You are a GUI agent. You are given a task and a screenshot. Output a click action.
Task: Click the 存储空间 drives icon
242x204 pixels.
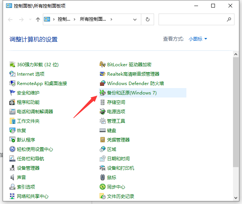pos(103,102)
